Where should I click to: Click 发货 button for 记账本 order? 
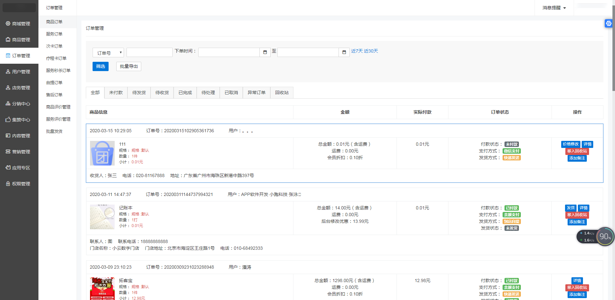coord(571,208)
